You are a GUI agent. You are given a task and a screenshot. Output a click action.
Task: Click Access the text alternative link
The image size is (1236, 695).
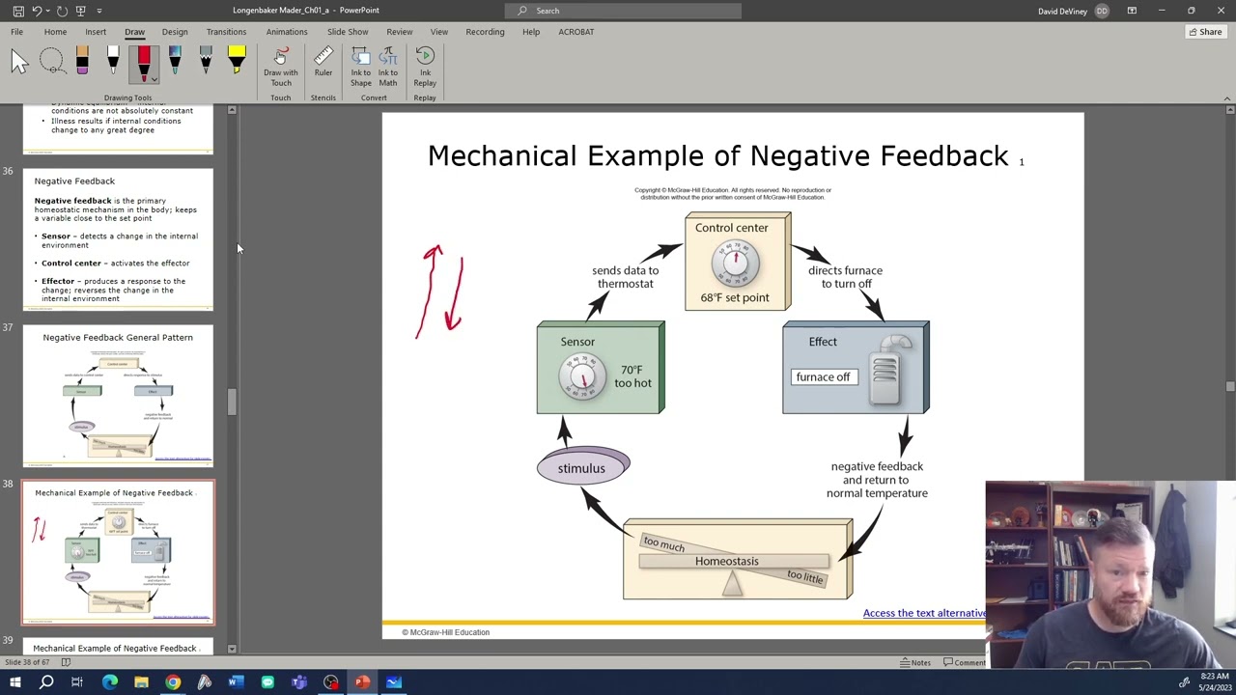point(924,613)
